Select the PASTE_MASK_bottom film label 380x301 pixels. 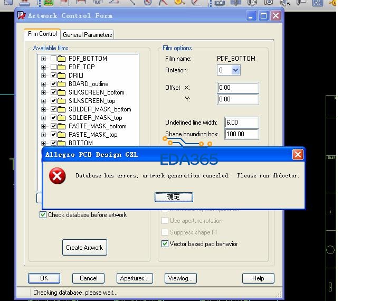click(x=98, y=126)
